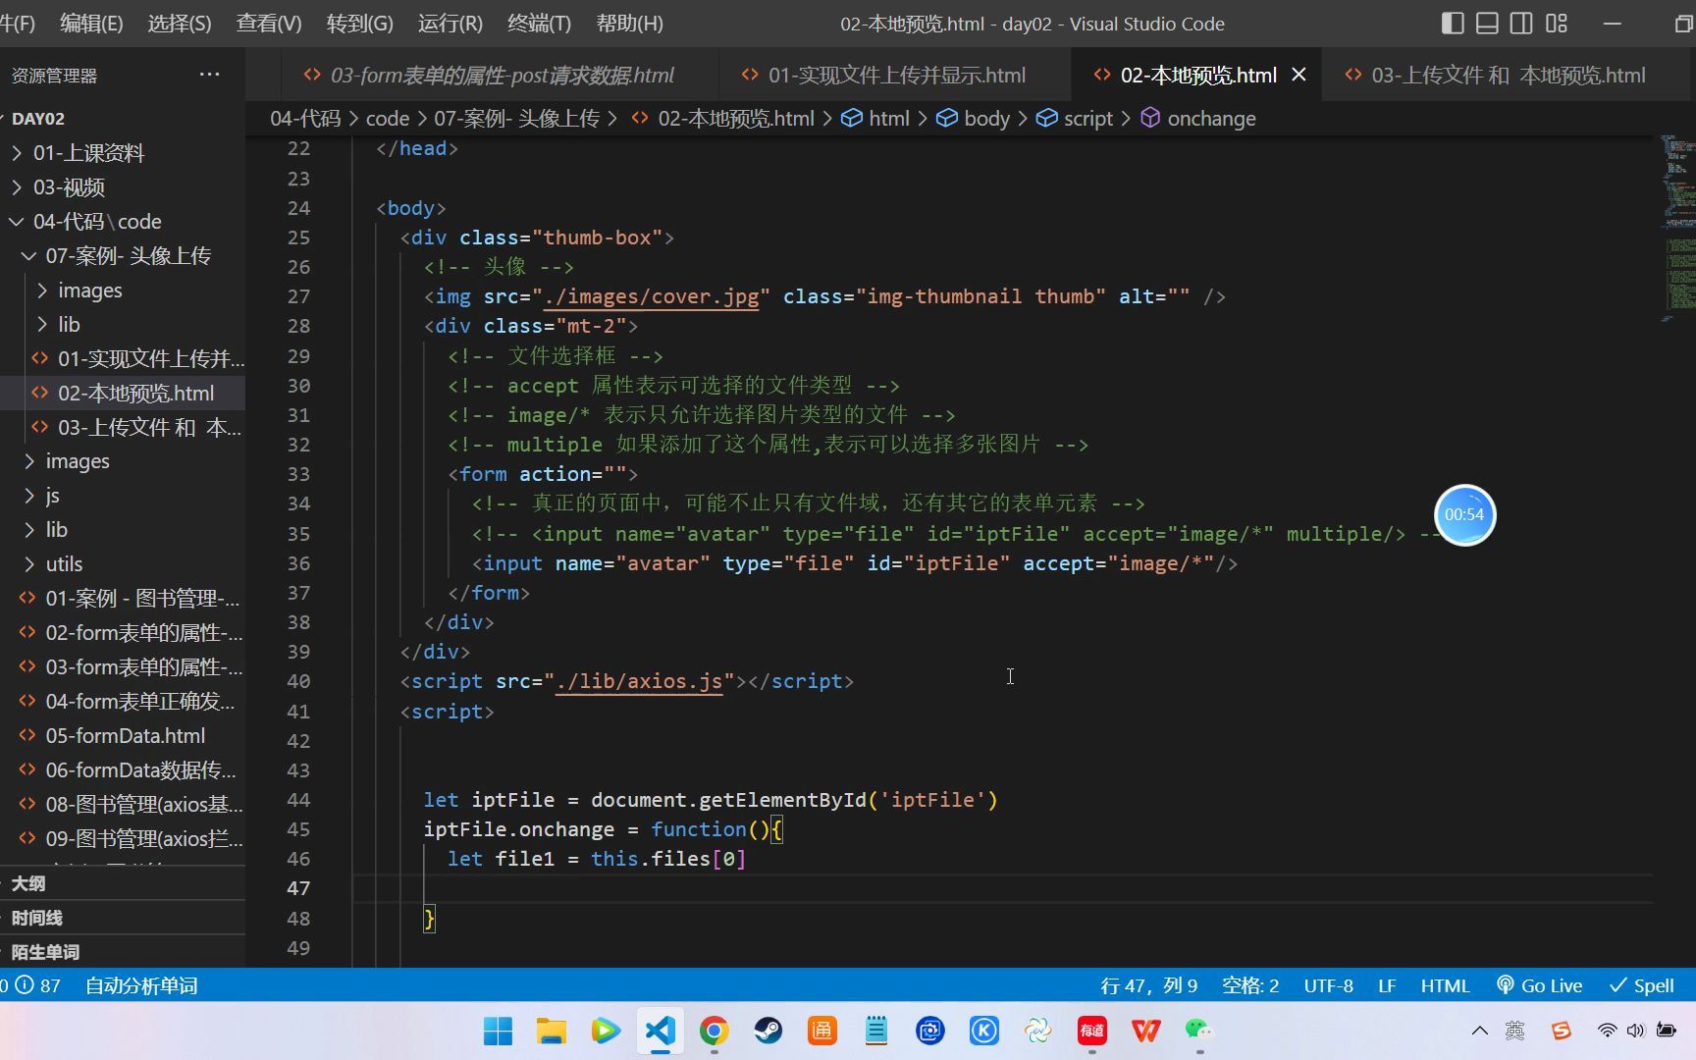Place cursor on line 47 in editor

click(1001, 888)
